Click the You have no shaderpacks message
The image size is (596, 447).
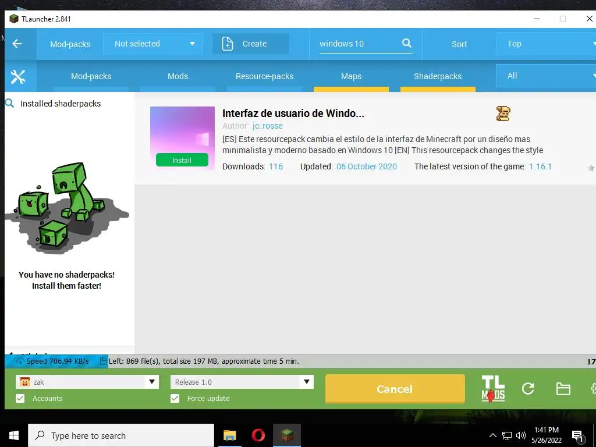click(66, 280)
